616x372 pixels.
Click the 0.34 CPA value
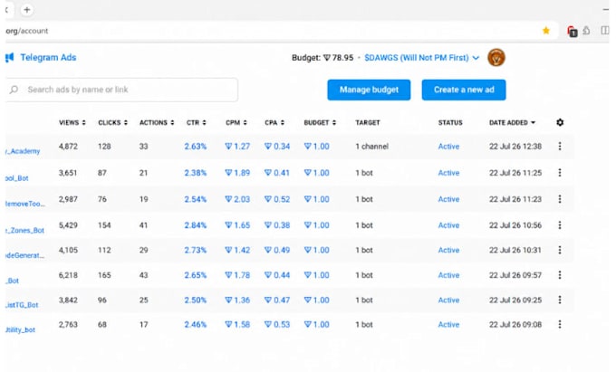pos(277,147)
